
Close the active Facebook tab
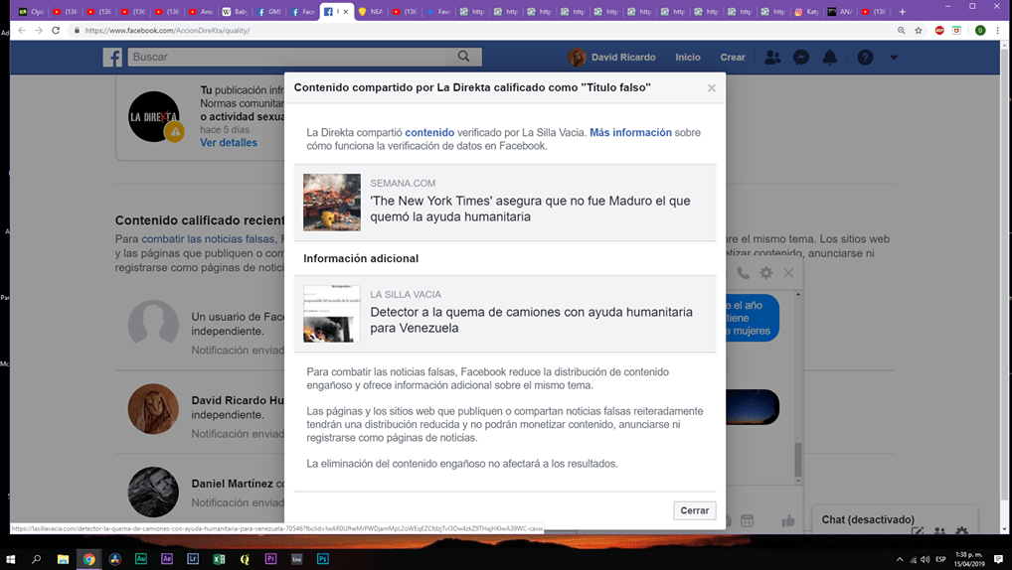346,12
